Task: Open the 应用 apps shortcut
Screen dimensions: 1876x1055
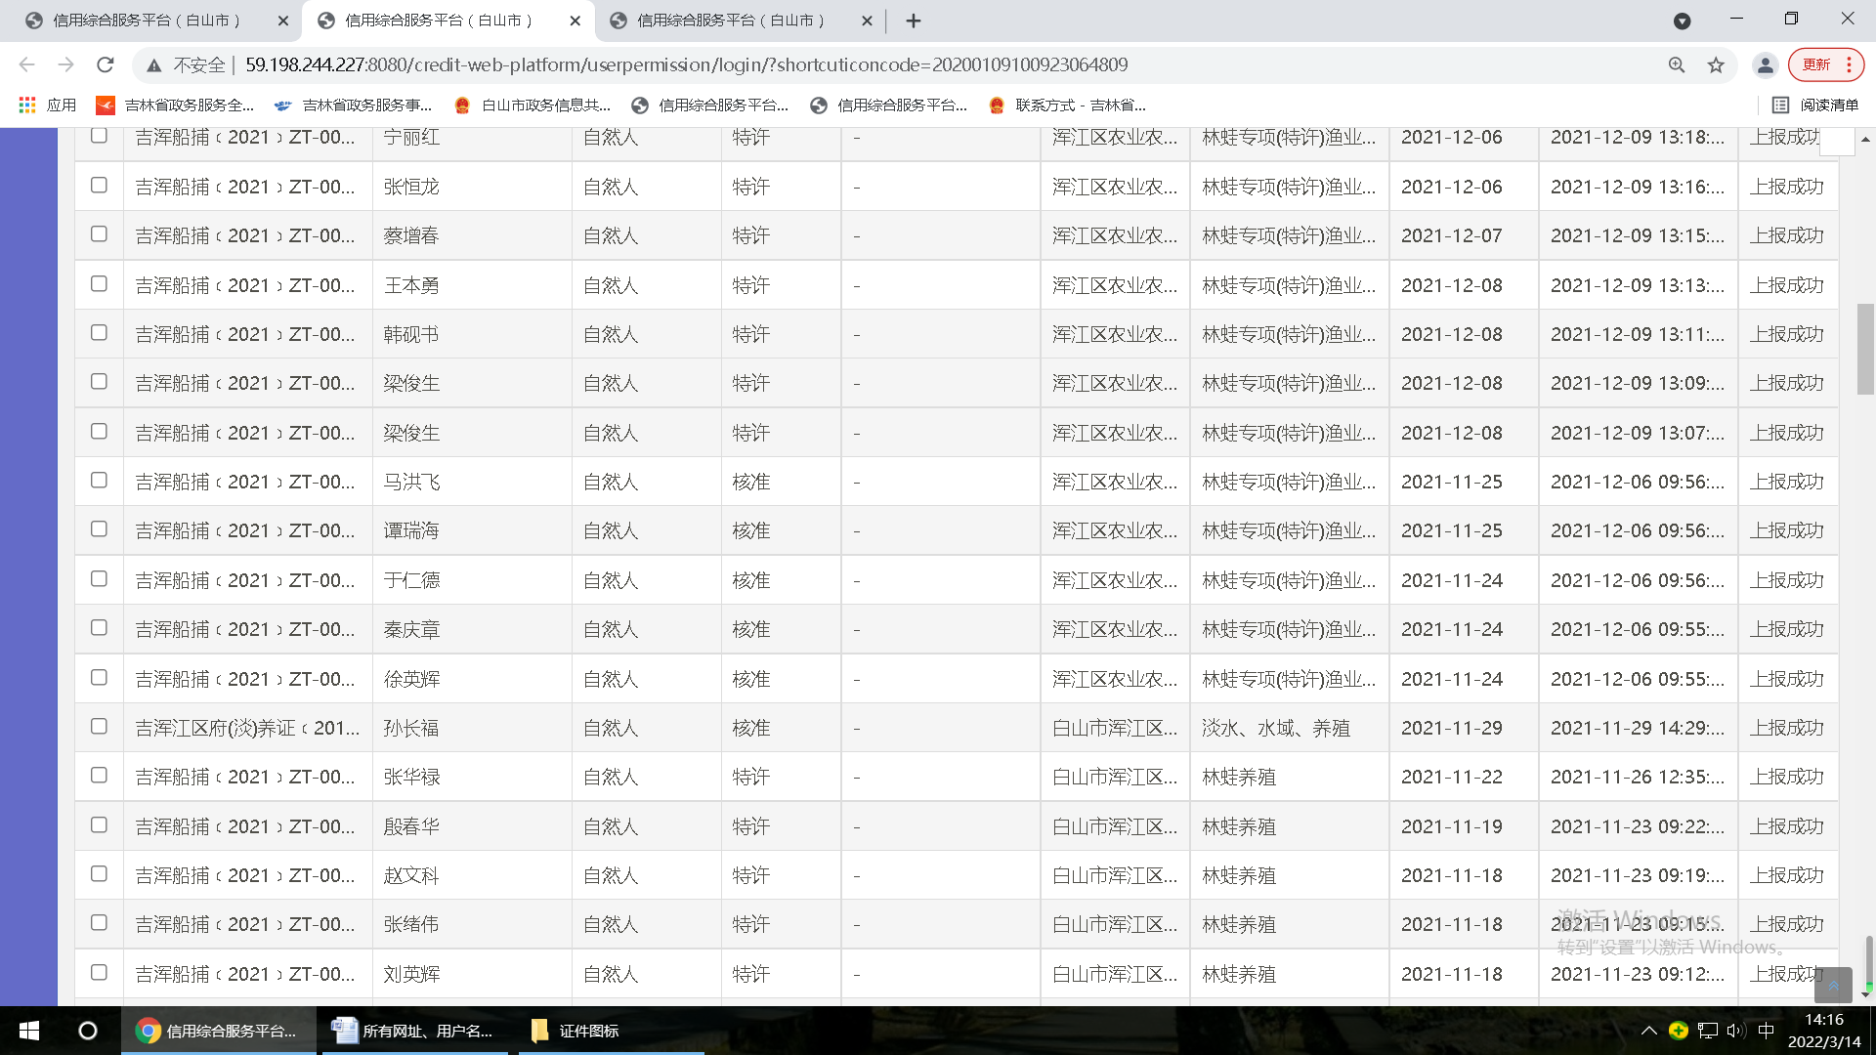Action: tap(47, 105)
